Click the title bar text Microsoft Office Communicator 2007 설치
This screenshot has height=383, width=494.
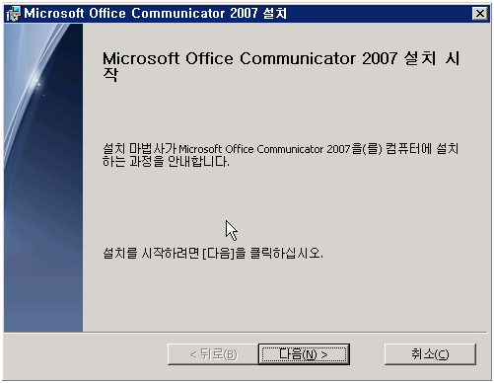(155, 14)
